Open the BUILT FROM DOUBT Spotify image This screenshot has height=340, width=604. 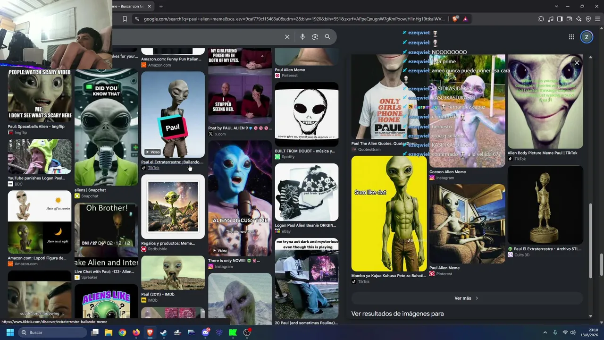click(x=307, y=114)
